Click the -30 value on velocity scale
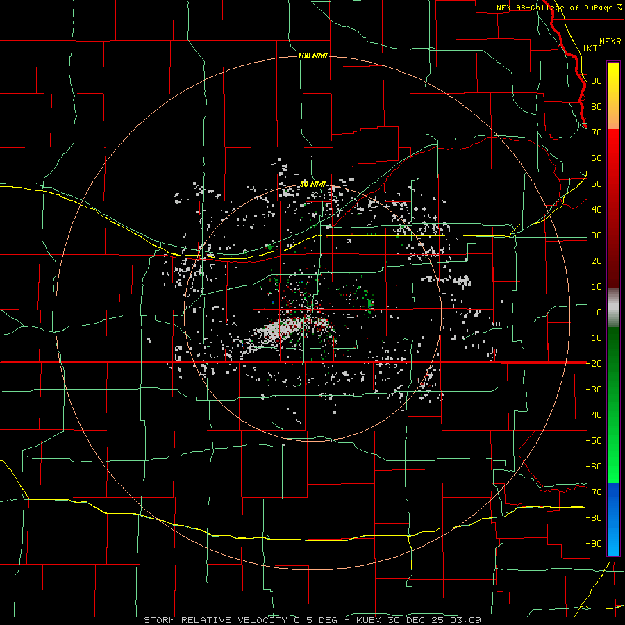This screenshot has height=625, width=625. [594, 390]
